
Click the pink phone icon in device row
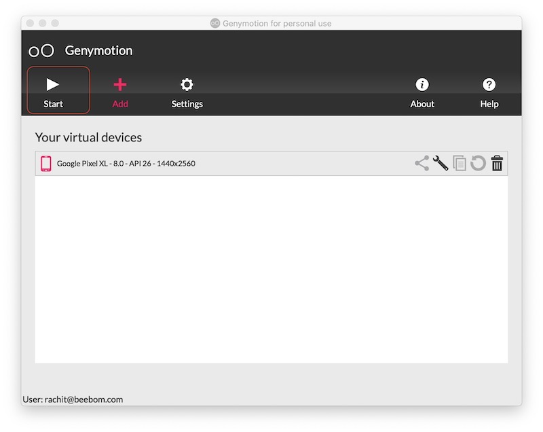(x=46, y=164)
